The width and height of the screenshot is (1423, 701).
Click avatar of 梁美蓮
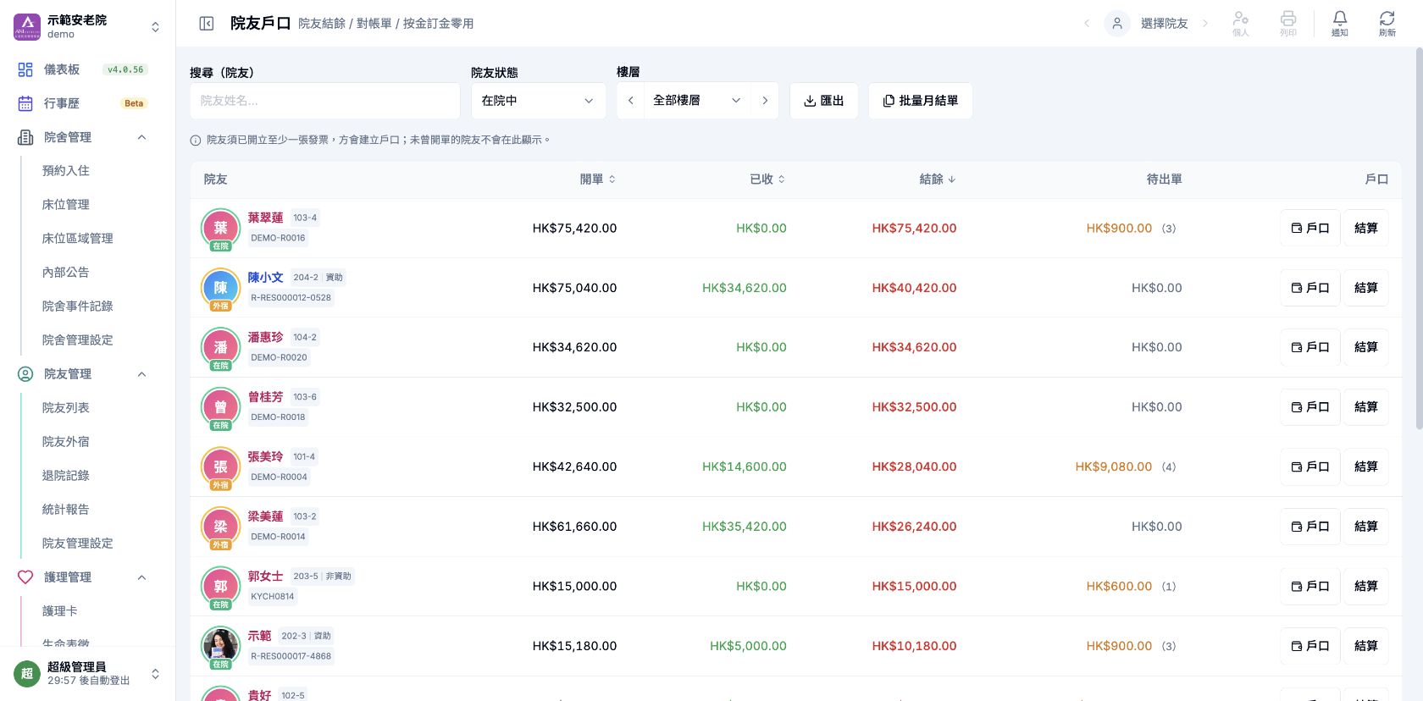[220, 527]
